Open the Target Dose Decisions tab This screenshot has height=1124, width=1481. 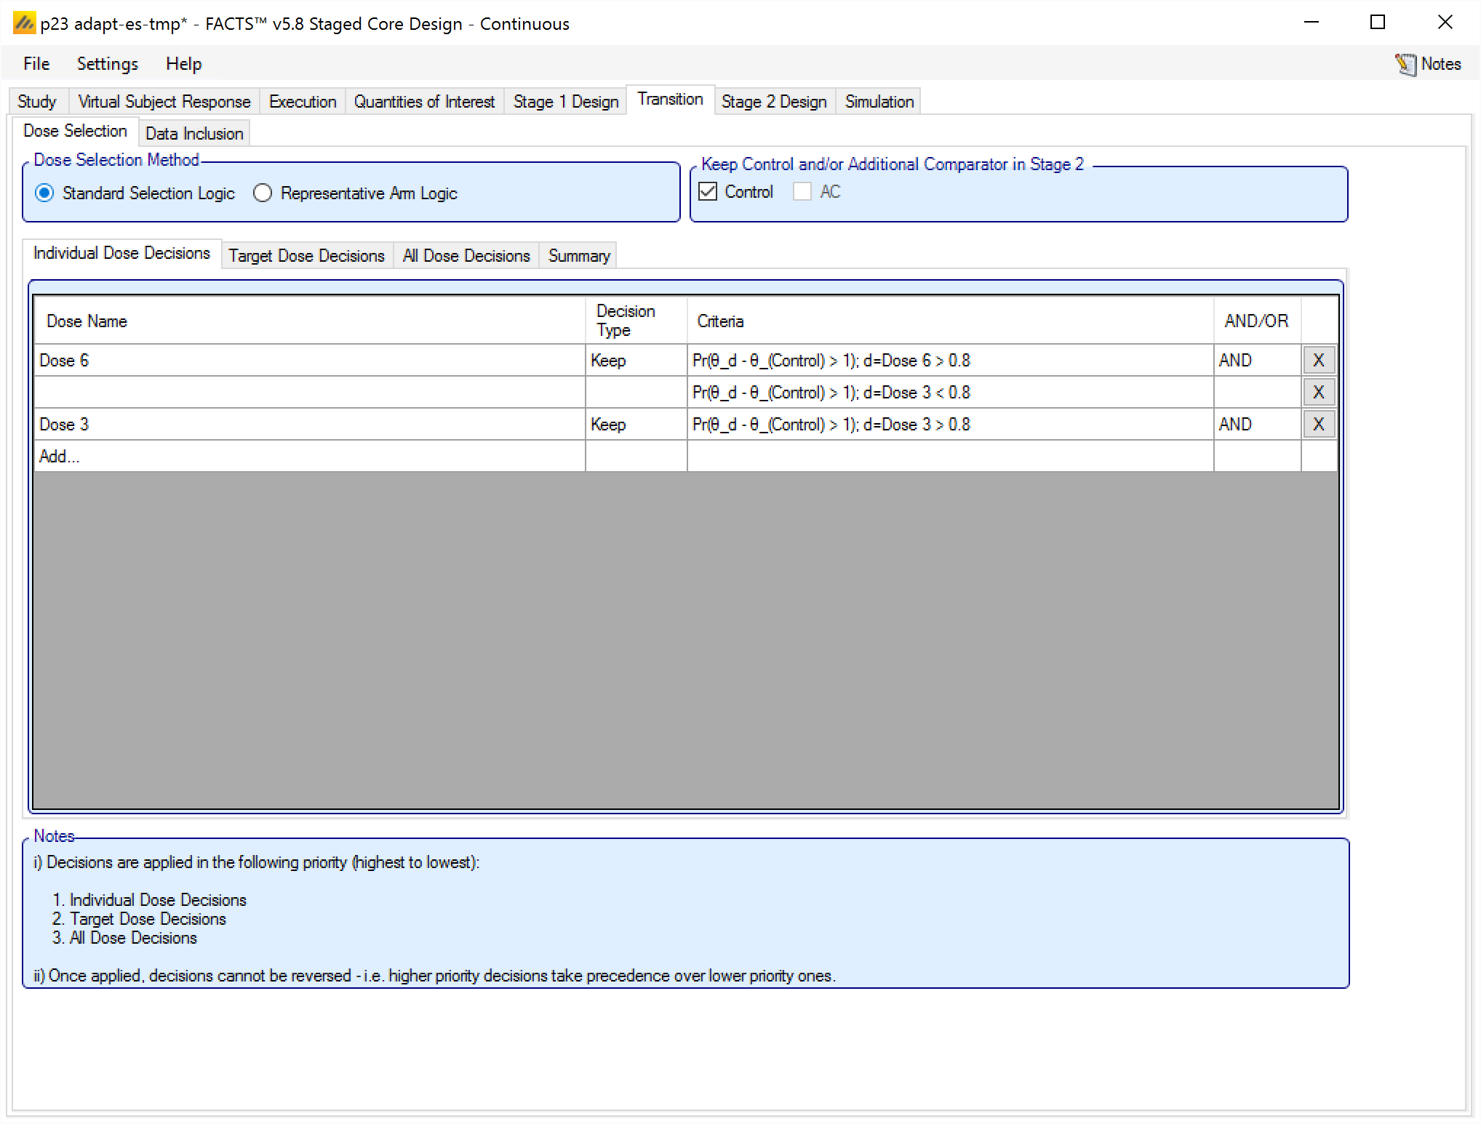coord(306,255)
